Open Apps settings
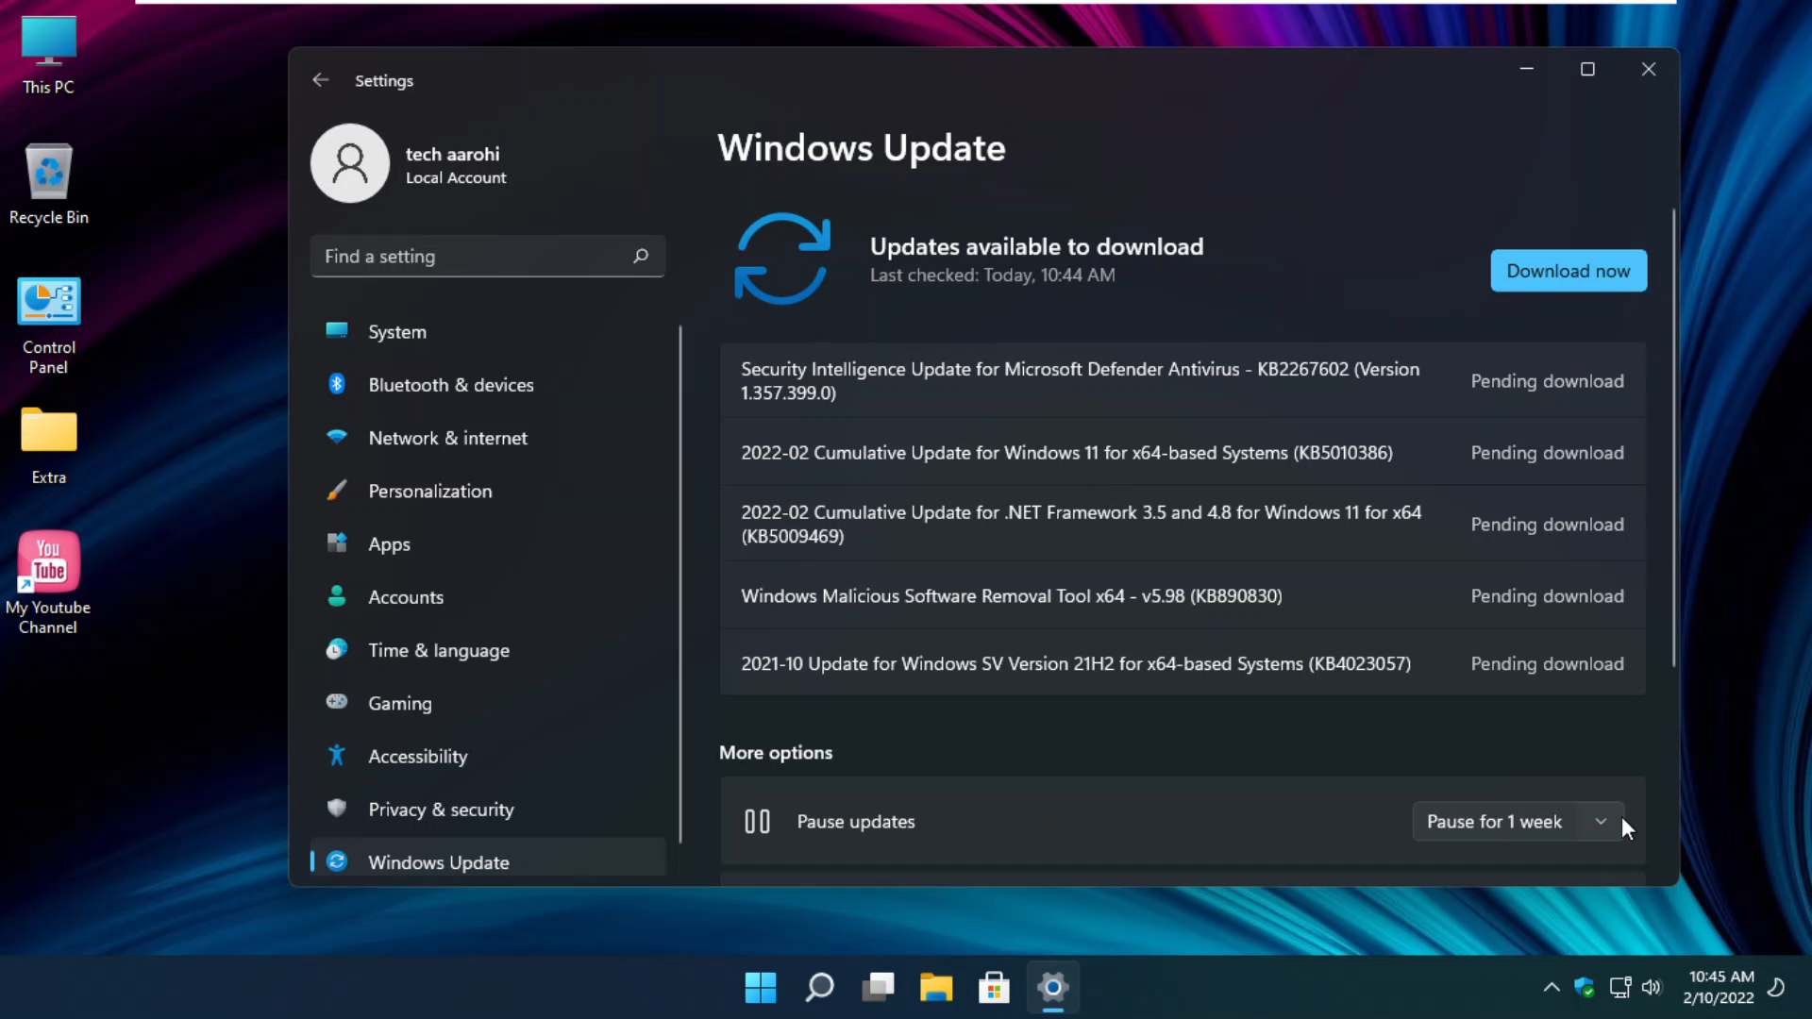Viewport: 1812px width, 1019px height. coord(487,544)
